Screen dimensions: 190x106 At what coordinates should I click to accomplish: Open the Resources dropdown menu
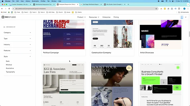point(94,17)
